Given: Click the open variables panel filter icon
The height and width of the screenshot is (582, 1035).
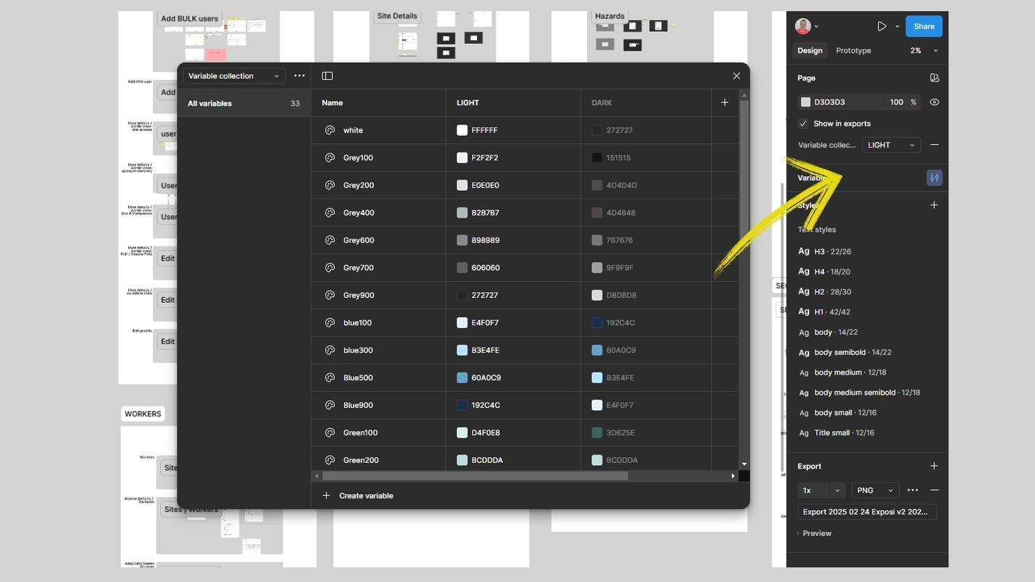Looking at the screenshot, I should point(934,178).
